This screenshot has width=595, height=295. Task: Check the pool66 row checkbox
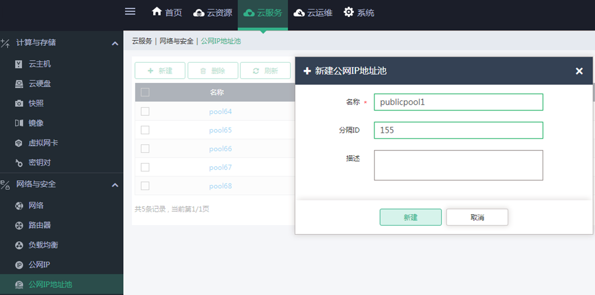coord(145,148)
